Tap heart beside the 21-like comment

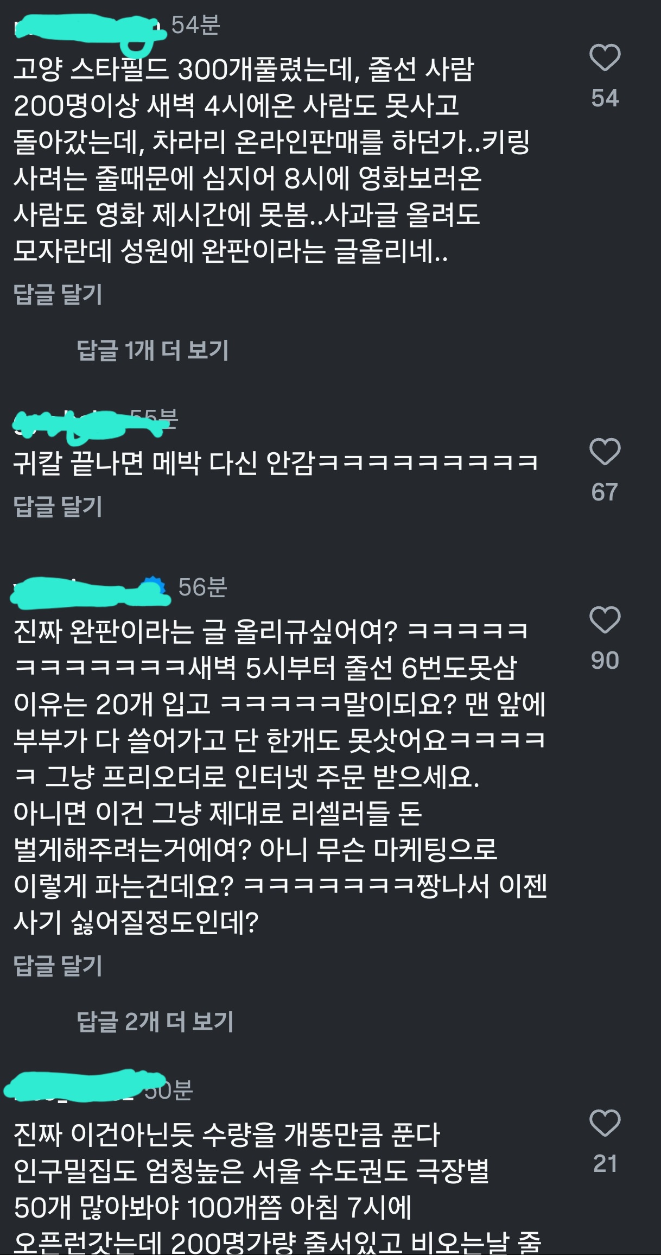[x=605, y=1123]
